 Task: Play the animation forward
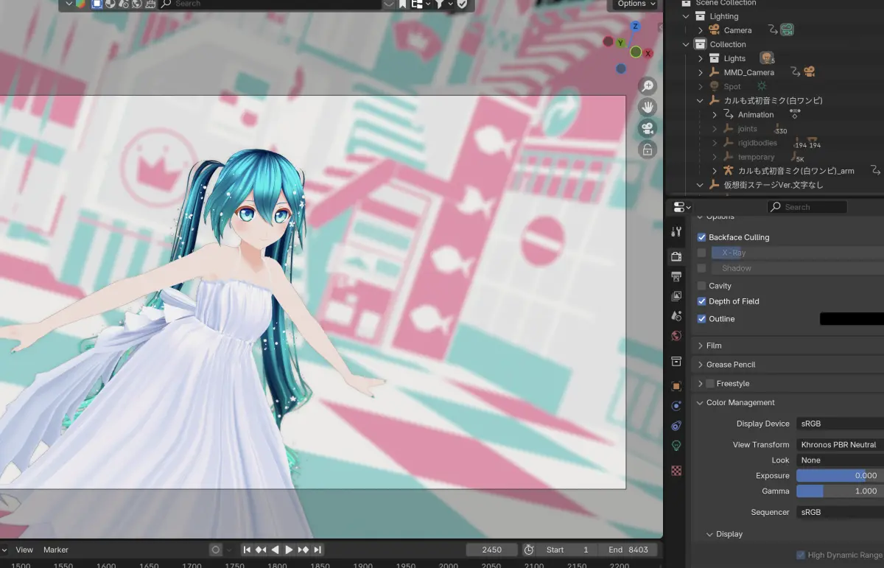(x=290, y=550)
